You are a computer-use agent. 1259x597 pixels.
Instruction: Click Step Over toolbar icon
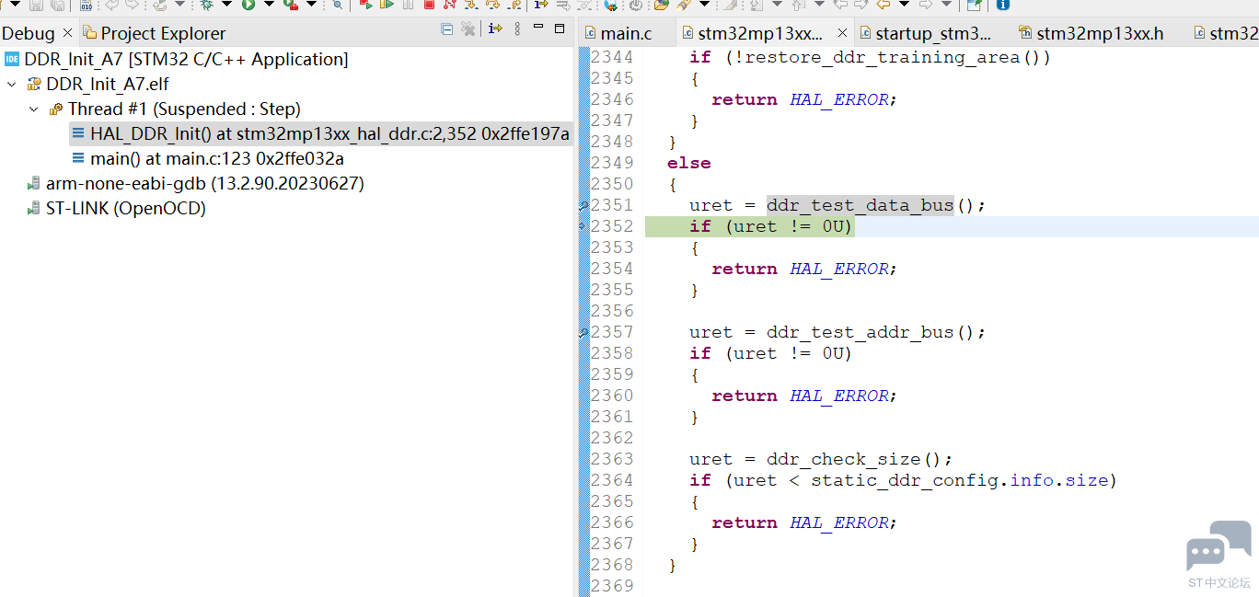(x=492, y=5)
